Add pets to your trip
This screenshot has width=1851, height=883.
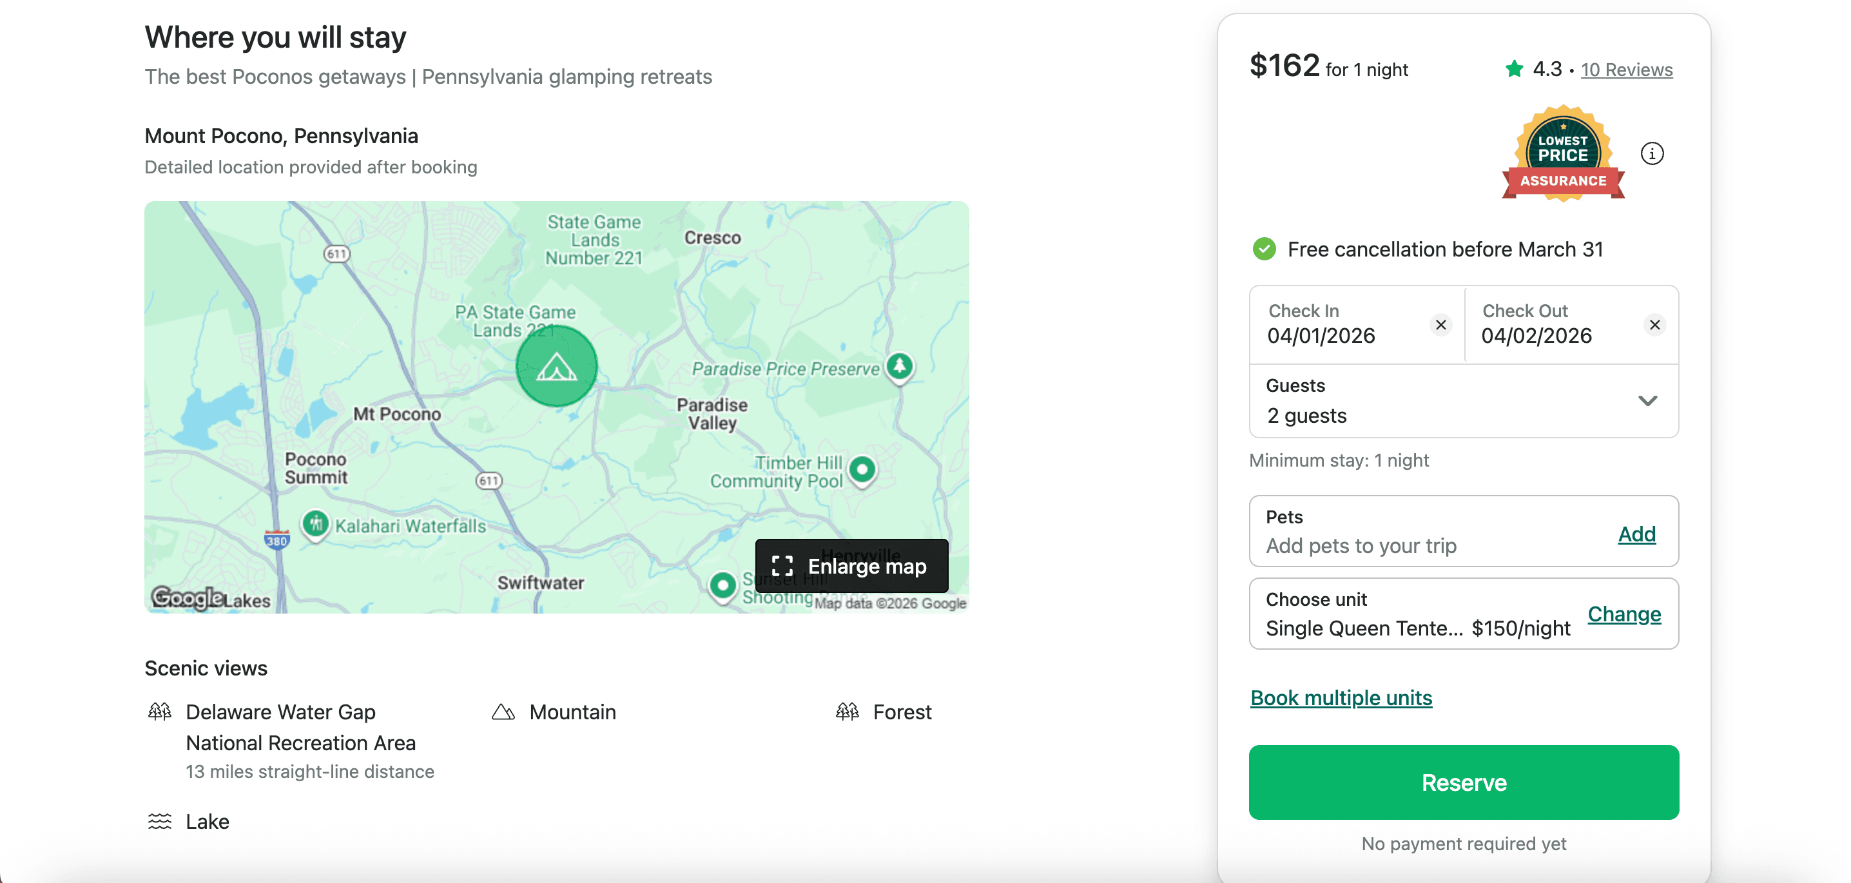pyautogui.click(x=1636, y=534)
